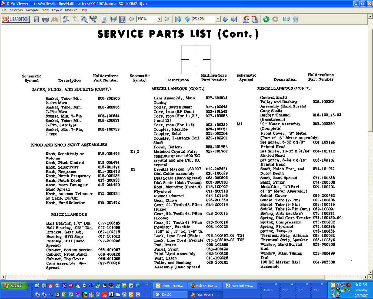Save the document with the floppy disk icon
Image resolution: width=373 pixels, height=299 pixels.
(36, 19)
